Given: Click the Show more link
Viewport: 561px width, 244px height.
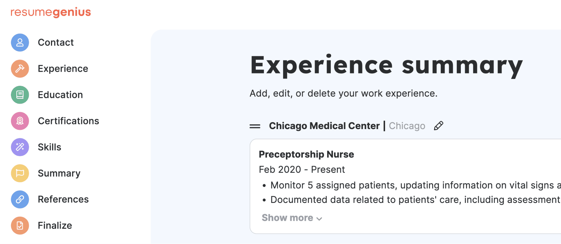Looking at the screenshot, I should coord(287,217).
